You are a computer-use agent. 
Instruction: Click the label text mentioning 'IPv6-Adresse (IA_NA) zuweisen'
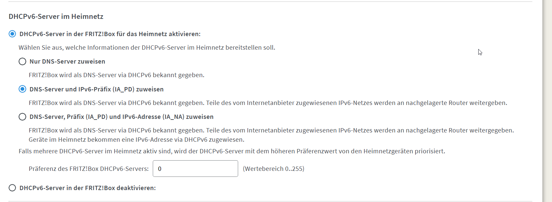click(x=121, y=117)
